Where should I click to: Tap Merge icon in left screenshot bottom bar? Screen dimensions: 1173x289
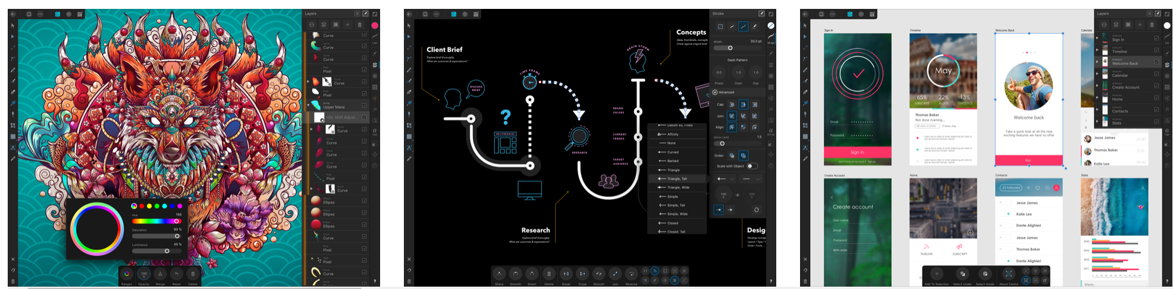click(x=160, y=274)
